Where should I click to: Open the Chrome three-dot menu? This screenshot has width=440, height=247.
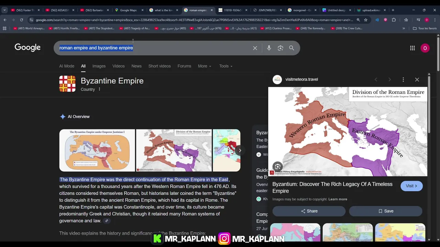click(435, 20)
